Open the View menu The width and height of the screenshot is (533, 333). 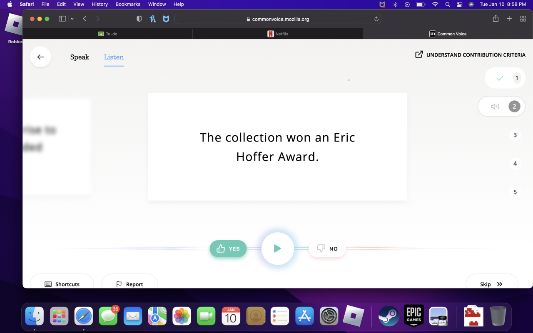pos(79,4)
